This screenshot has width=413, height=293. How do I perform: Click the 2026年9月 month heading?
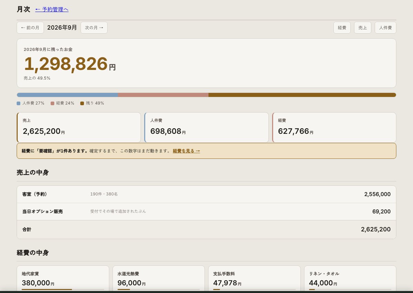[62, 28]
